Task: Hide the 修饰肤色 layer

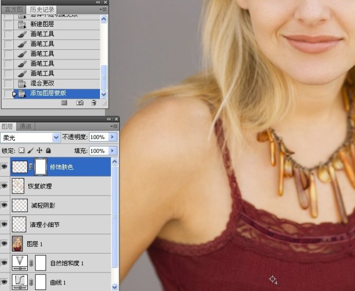Action: click(4, 167)
